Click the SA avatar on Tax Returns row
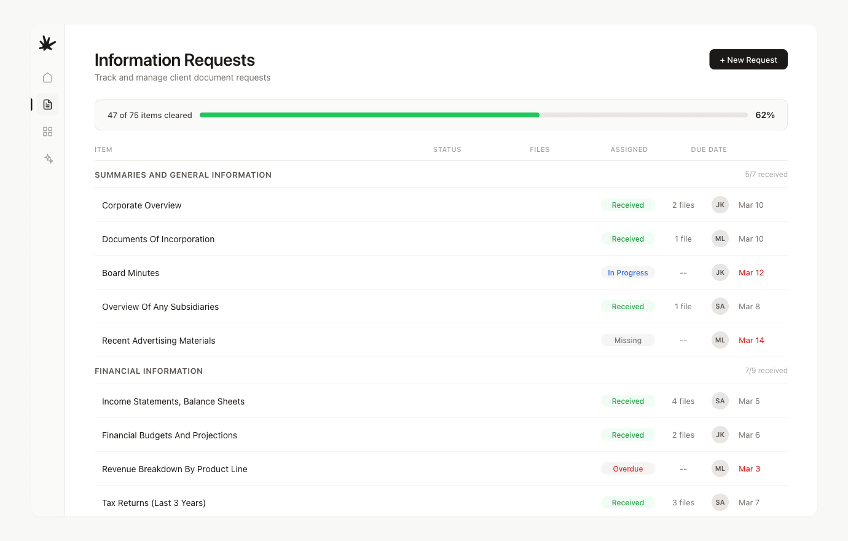Viewport: 848px width, 541px height. click(720, 502)
